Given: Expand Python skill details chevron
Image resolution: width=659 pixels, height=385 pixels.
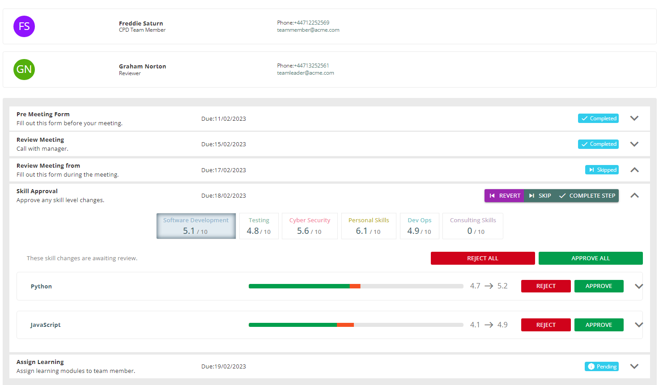Looking at the screenshot, I should [638, 286].
